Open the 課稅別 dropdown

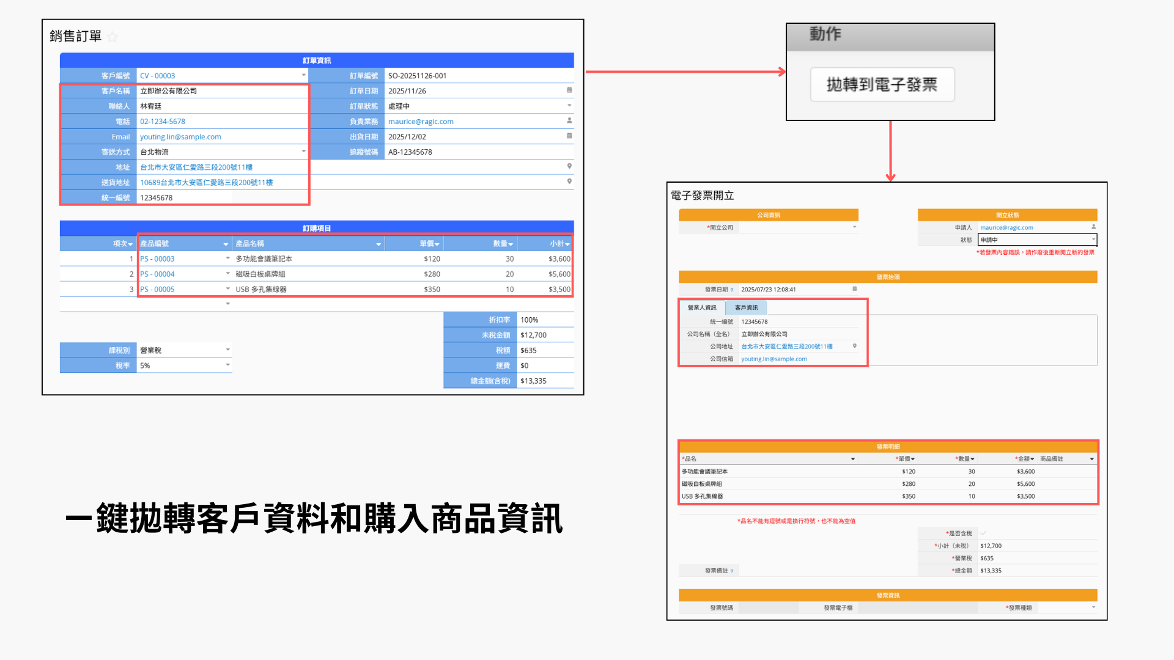point(227,350)
